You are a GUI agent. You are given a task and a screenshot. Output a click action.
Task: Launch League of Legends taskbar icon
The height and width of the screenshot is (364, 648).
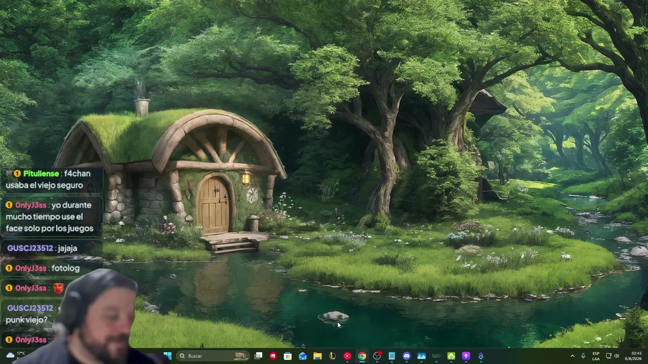point(332,356)
